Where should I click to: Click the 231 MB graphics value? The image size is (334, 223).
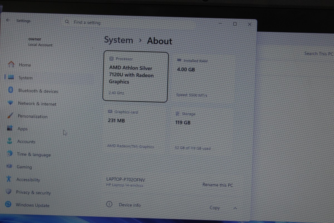pos(116,120)
